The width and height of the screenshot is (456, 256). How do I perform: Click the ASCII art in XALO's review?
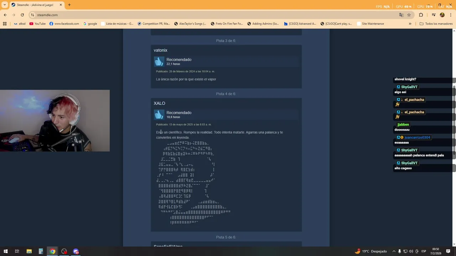(193, 183)
